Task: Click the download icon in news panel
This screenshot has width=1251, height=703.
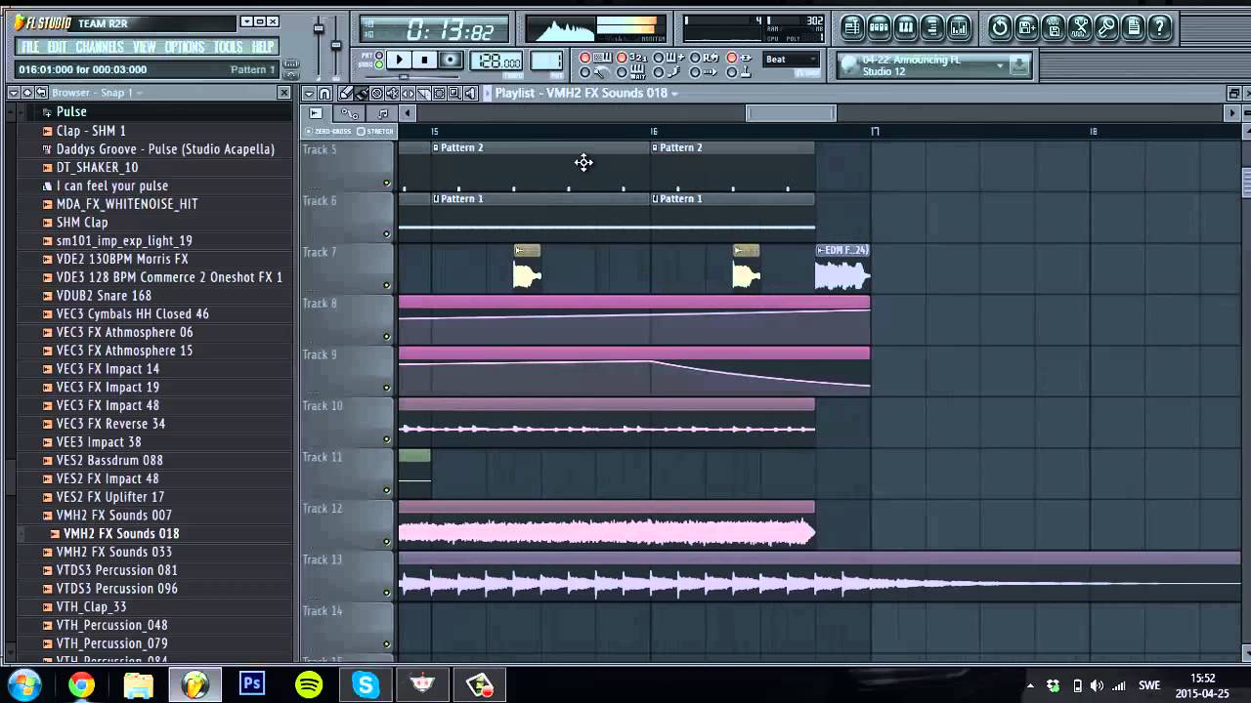Action: (1019, 65)
